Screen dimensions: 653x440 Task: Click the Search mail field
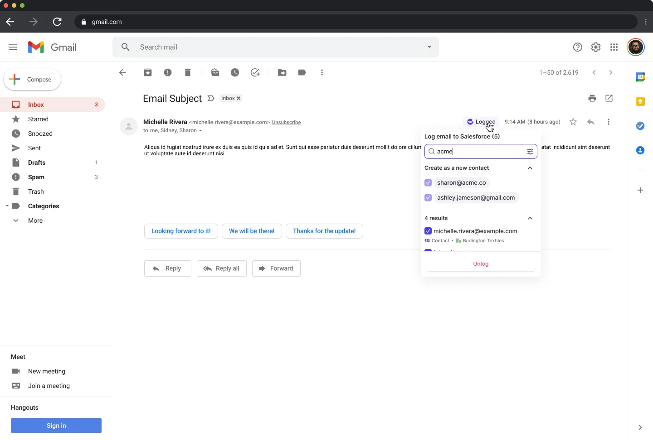(x=276, y=47)
